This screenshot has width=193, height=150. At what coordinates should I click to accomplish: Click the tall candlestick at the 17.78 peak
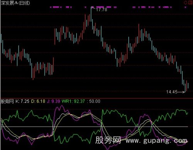point(91,14)
